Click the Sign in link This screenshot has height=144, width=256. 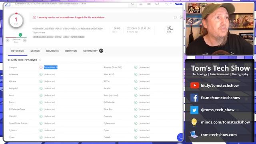168,4
